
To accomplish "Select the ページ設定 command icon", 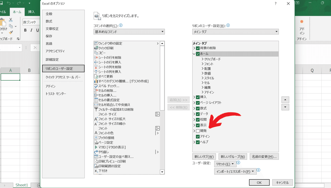I will pyautogui.click(x=96, y=142).
